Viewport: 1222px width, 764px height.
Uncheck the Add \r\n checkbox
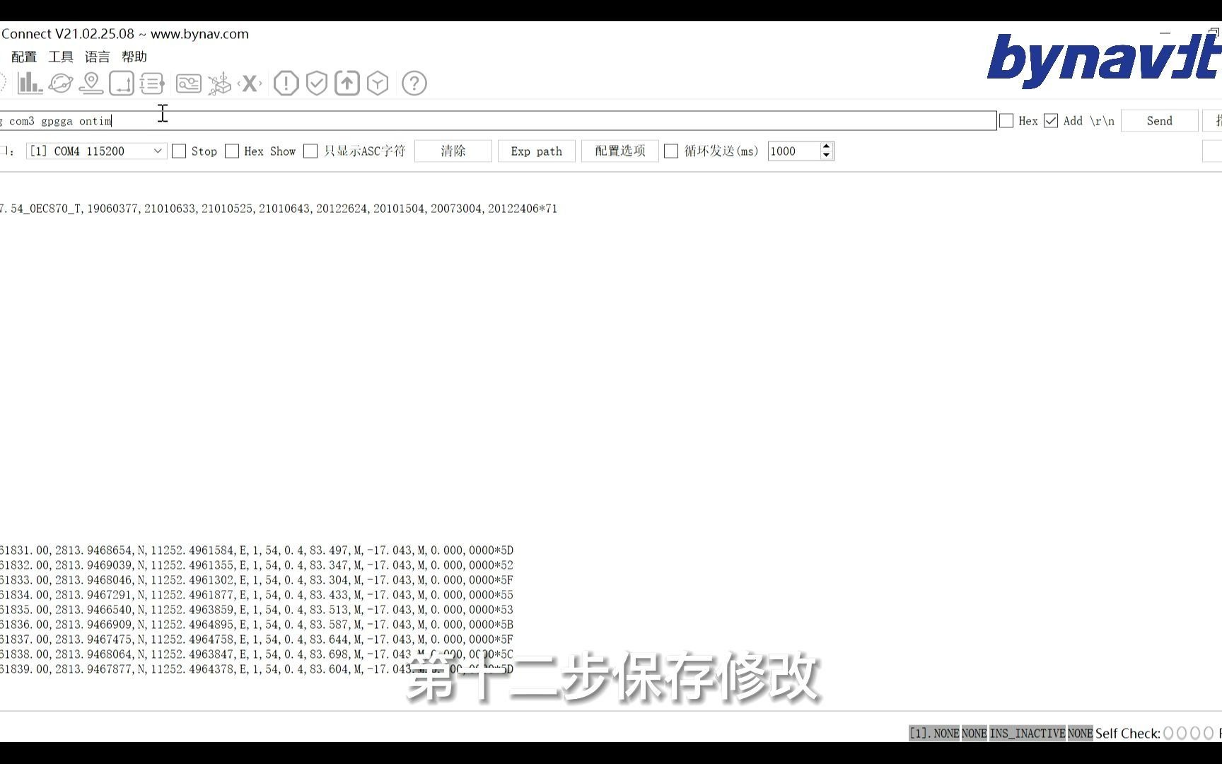pos(1051,121)
